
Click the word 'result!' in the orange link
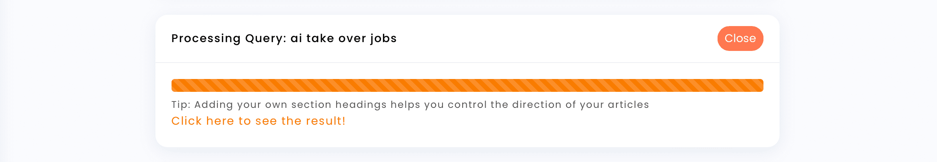tap(325, 121)
